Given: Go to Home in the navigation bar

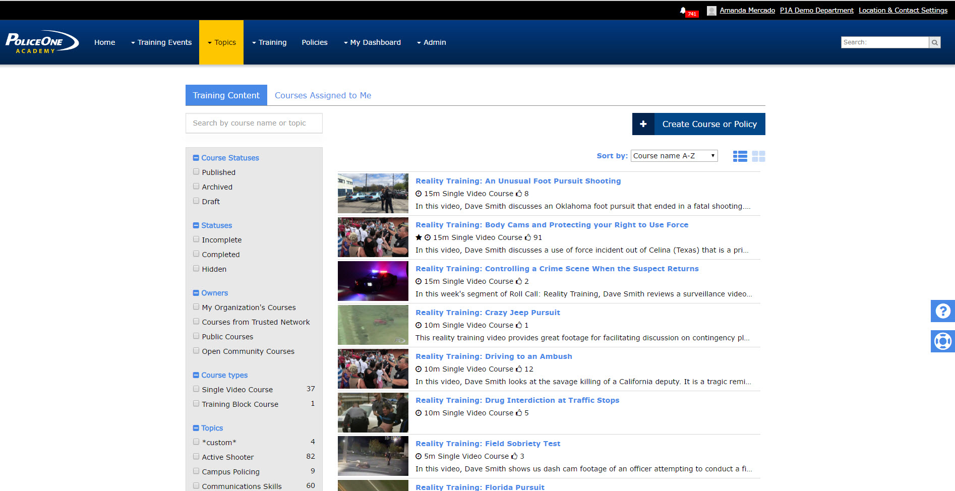Looking at the screenshot, I should tap(104, 42).
